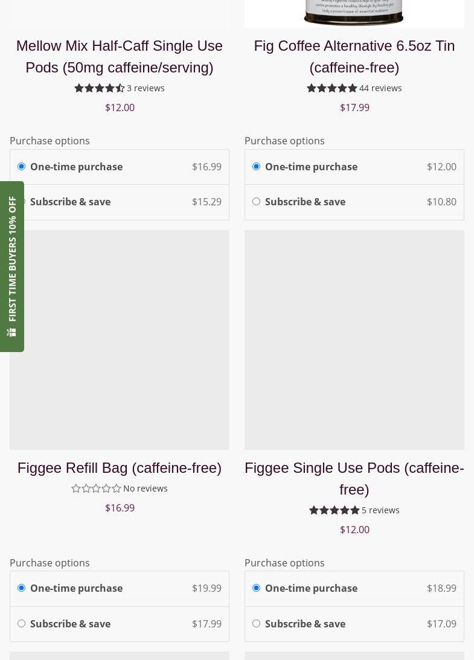Open Figgee Single Use Pods product title
The width and height of the screenshot is (474, 660).
click(x=354, y=478)
